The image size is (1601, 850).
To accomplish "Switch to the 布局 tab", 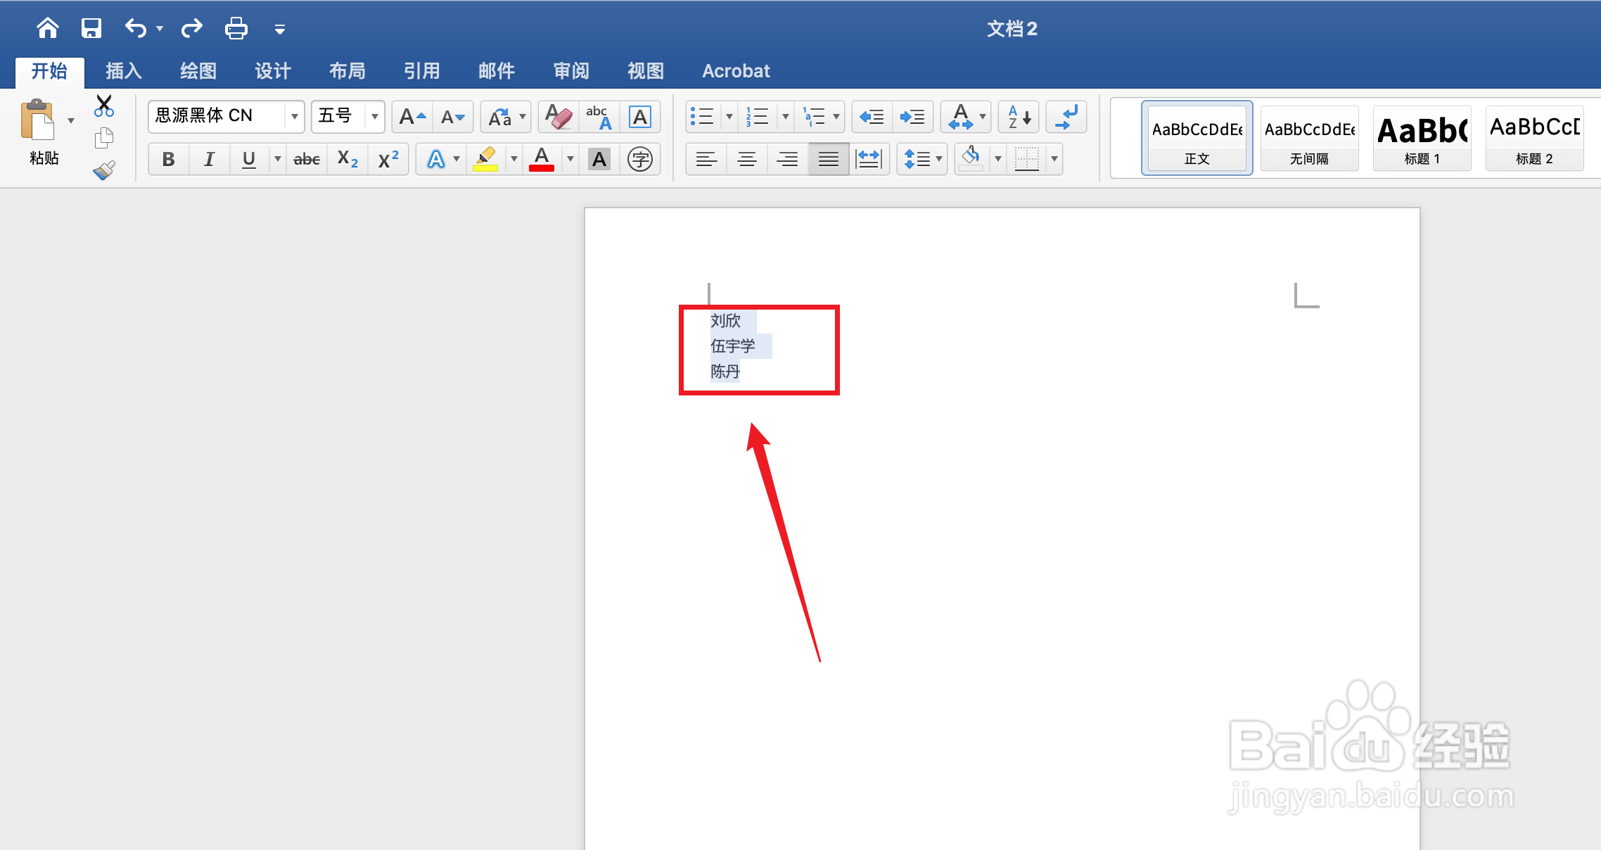I will pyautogui.click(x=347, y=71).
